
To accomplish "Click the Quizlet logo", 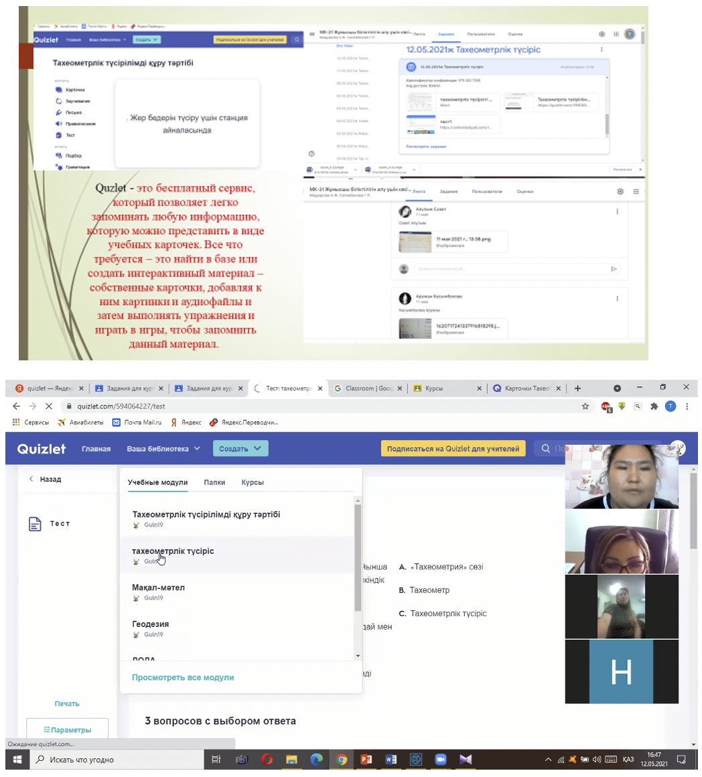I will click(41, 449).
